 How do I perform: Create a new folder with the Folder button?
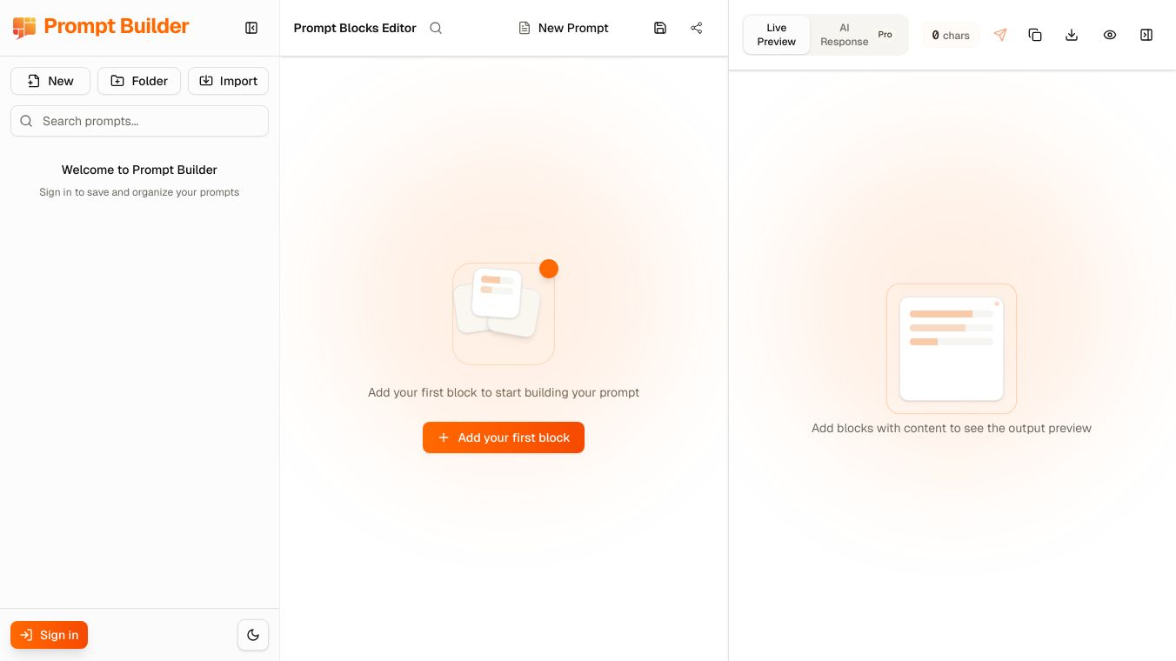(139, 81)
